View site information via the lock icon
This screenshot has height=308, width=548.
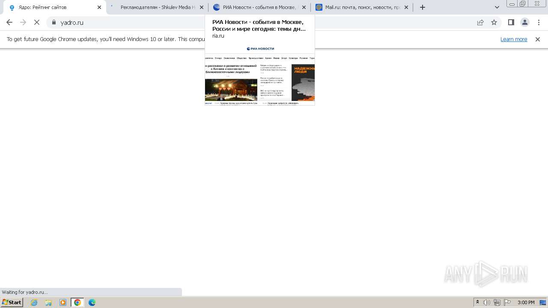tap(54, 22)
